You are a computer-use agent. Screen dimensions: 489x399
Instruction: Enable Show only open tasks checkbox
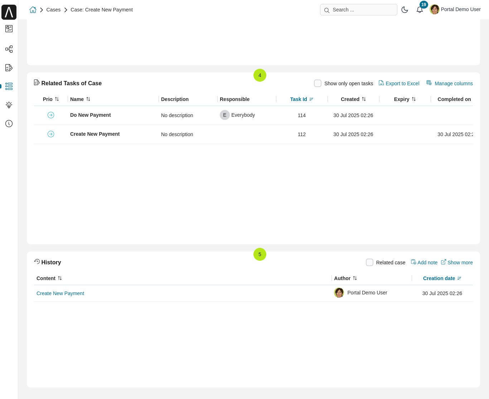pos(318,83)
